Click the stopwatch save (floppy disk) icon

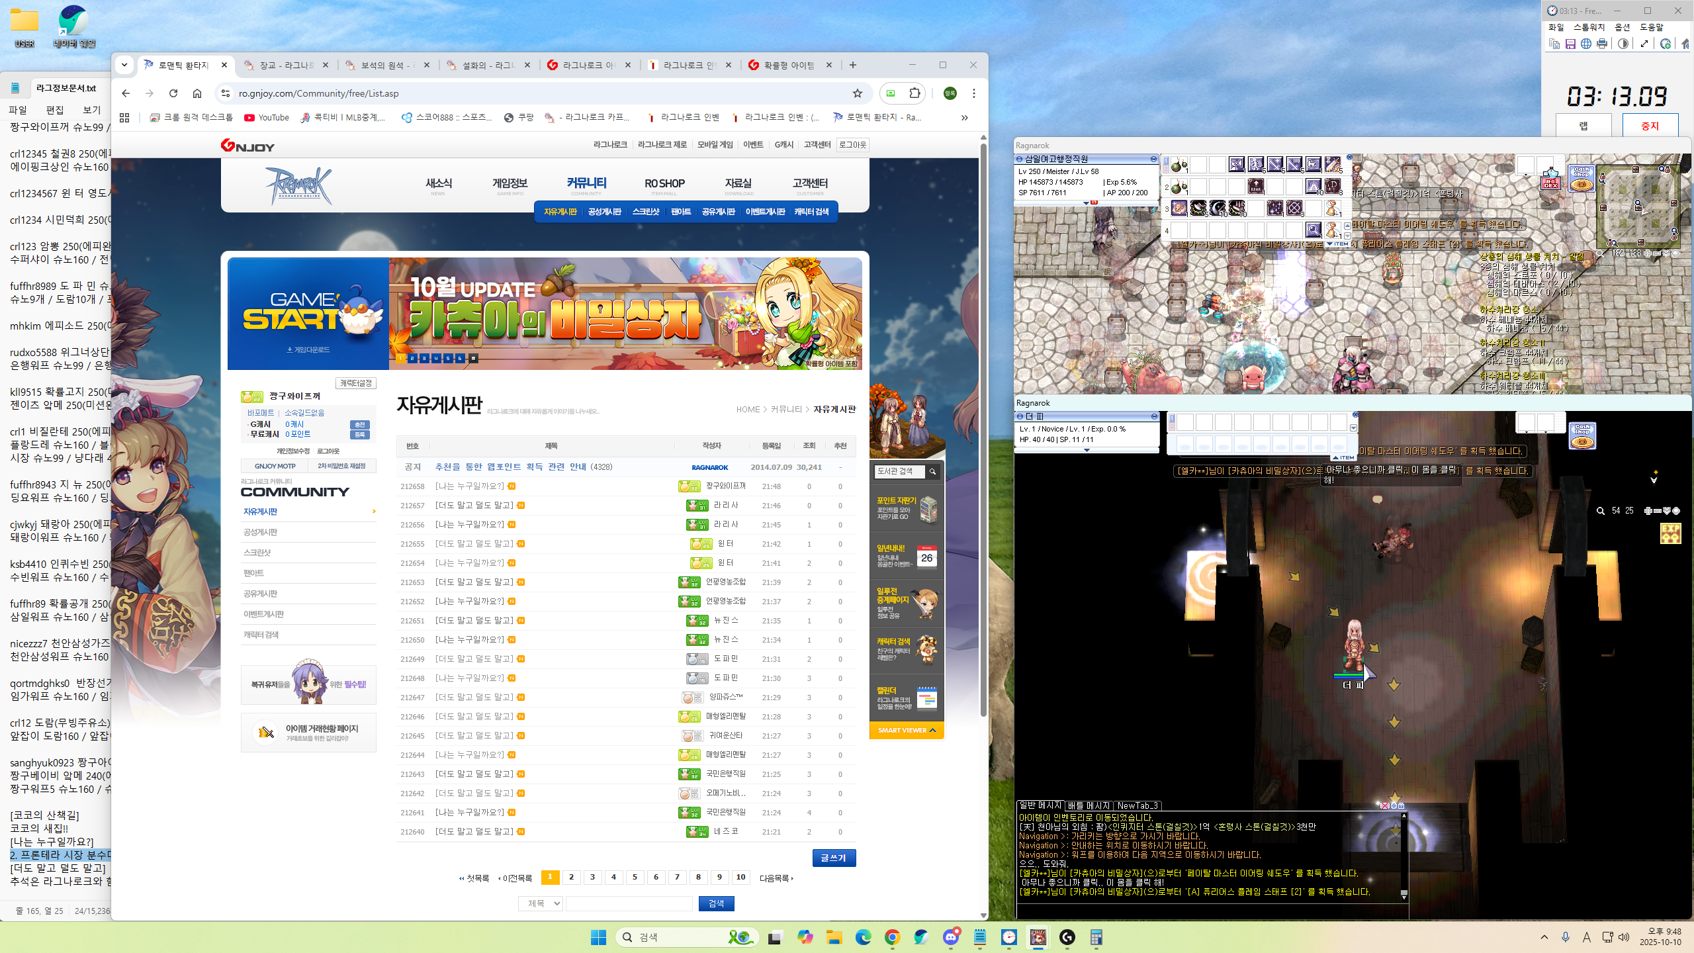[1570, 44]
